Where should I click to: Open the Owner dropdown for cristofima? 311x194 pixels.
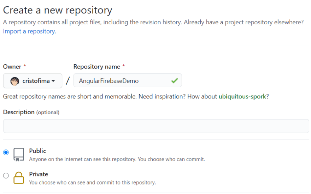(x=33, y=81)
